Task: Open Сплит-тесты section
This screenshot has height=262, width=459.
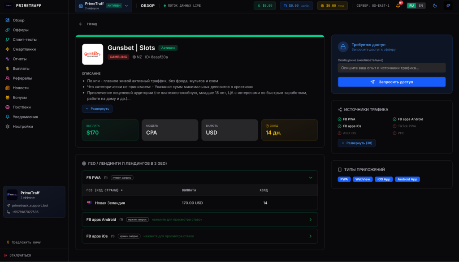Action: coord(25,39)
